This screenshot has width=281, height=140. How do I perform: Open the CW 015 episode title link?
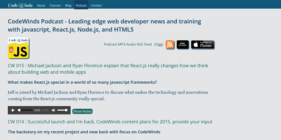point(108,69)
